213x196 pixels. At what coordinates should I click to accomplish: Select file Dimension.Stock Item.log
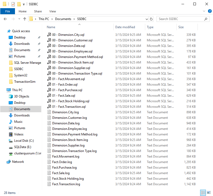pos(70,140)
